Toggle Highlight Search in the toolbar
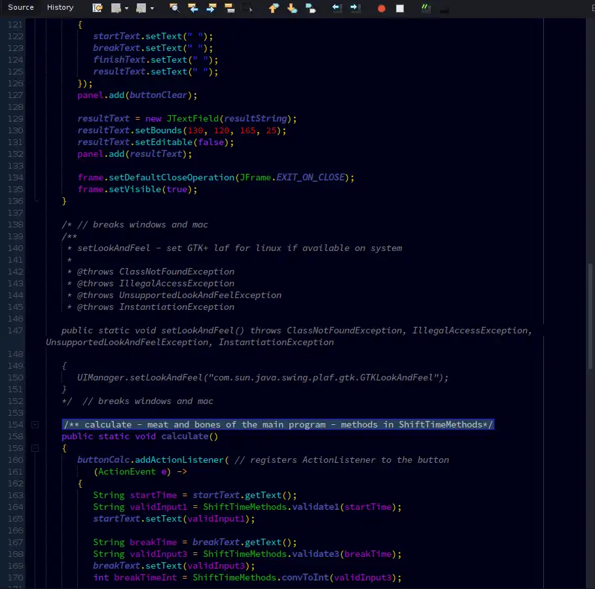The image size is (595, 589). [229, 8]
